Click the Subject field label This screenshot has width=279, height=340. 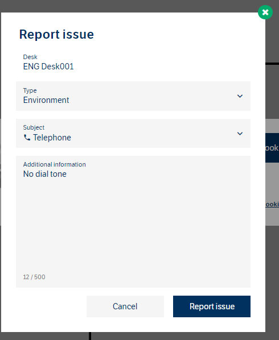pos(34,127)
